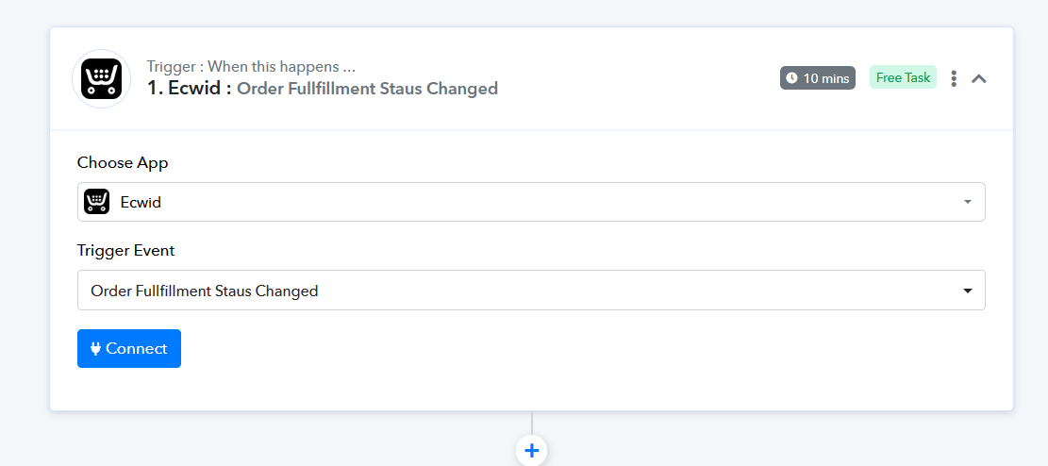
Task: Click the Trigger Event label
Action: tap(126, 251)
